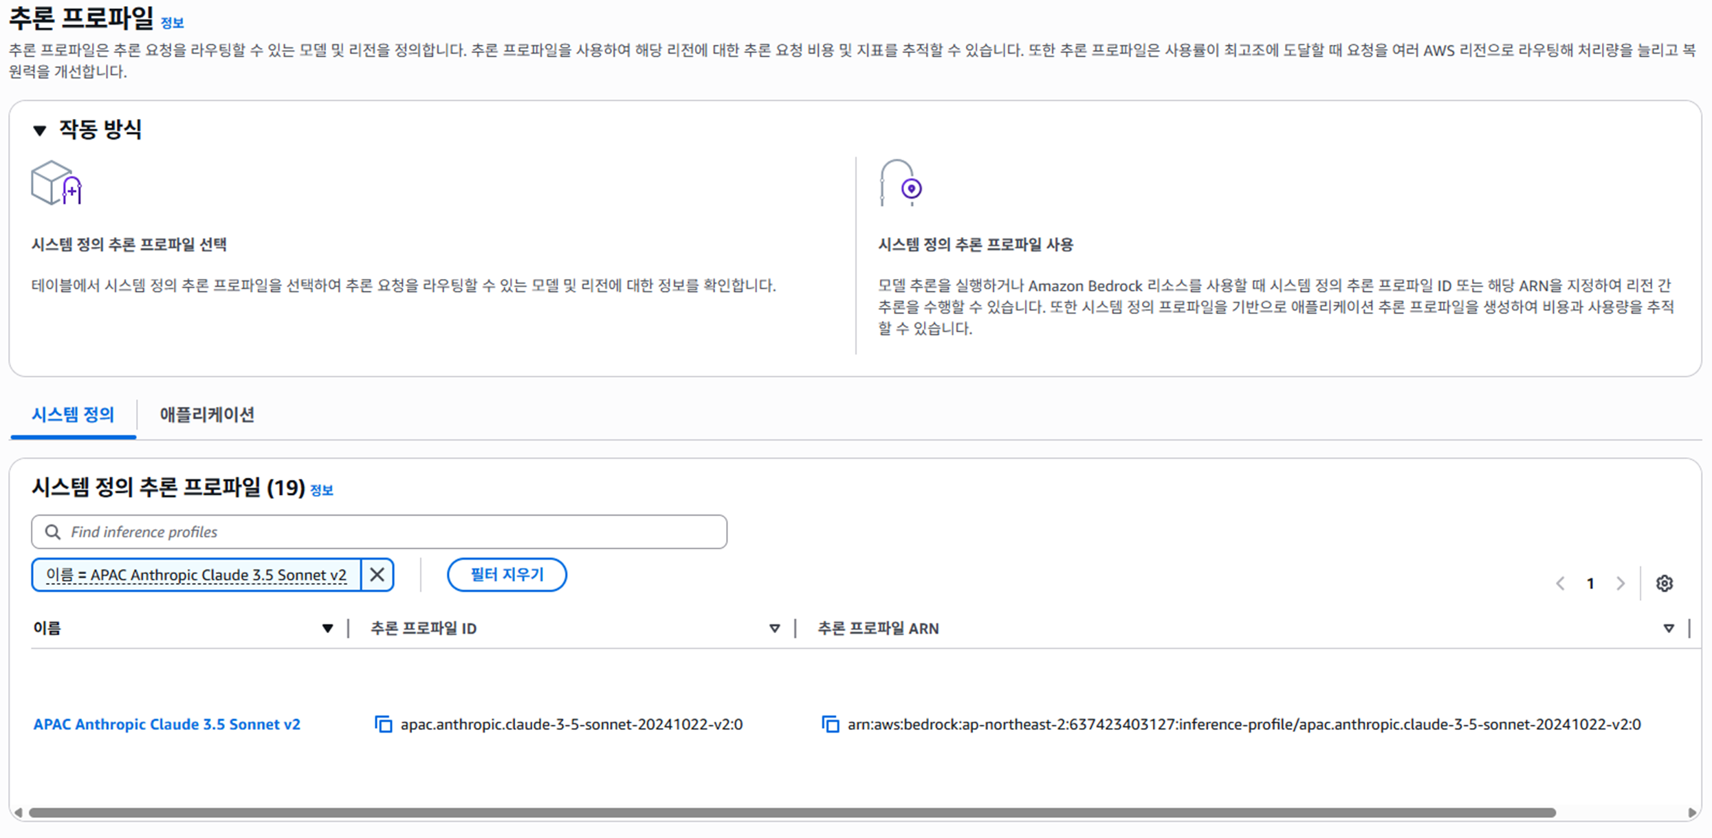Open 정보 link beside page title

(x=172, y=23)
